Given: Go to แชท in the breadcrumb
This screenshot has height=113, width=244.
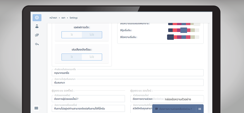Looking at the screenshot, I should click(63, 18).
